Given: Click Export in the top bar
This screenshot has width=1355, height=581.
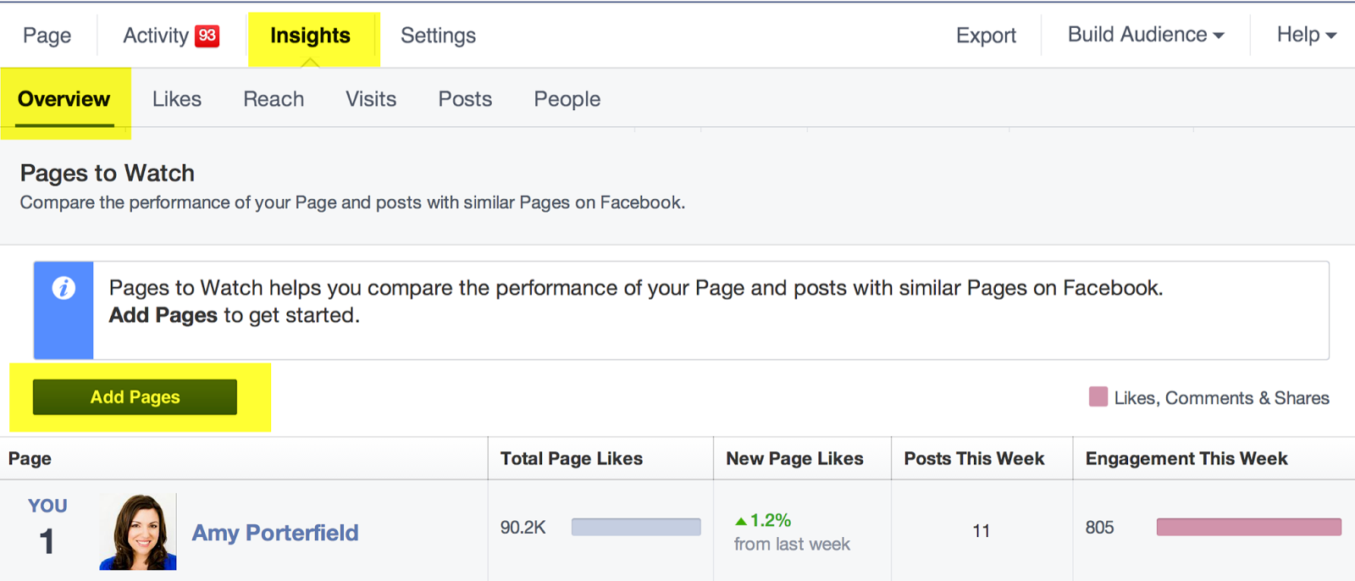Looking at the screenshot, I should point(985,35).
